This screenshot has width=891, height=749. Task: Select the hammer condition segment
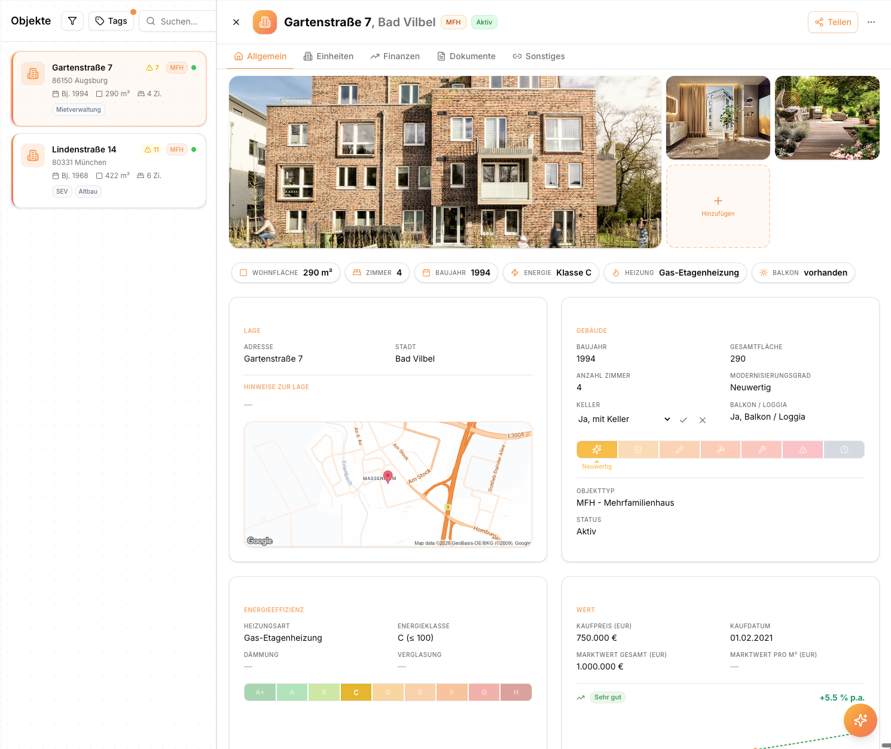click(x=721, y=450)
